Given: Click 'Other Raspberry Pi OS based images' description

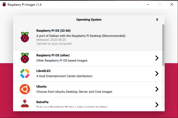Looking at the screenshot, I should (62, 61).
